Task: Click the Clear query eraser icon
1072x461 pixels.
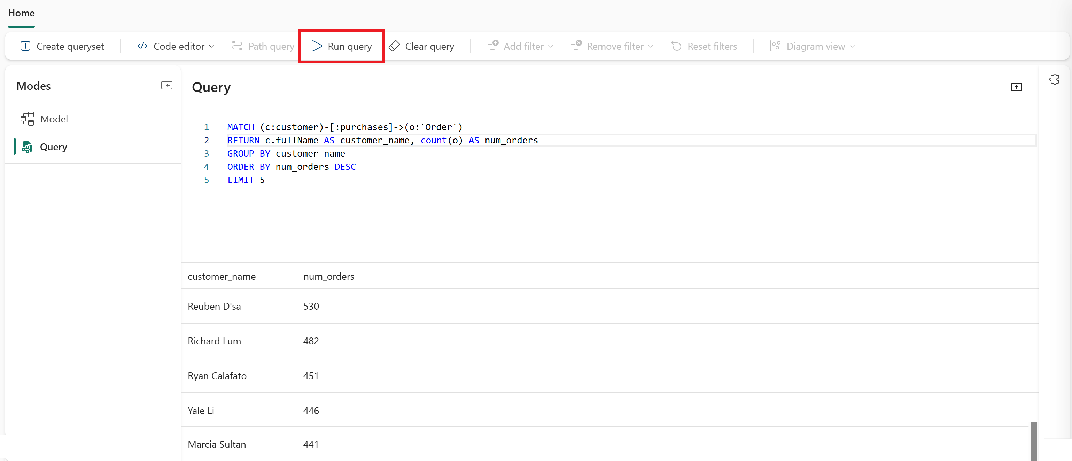Action: [394, 46]
